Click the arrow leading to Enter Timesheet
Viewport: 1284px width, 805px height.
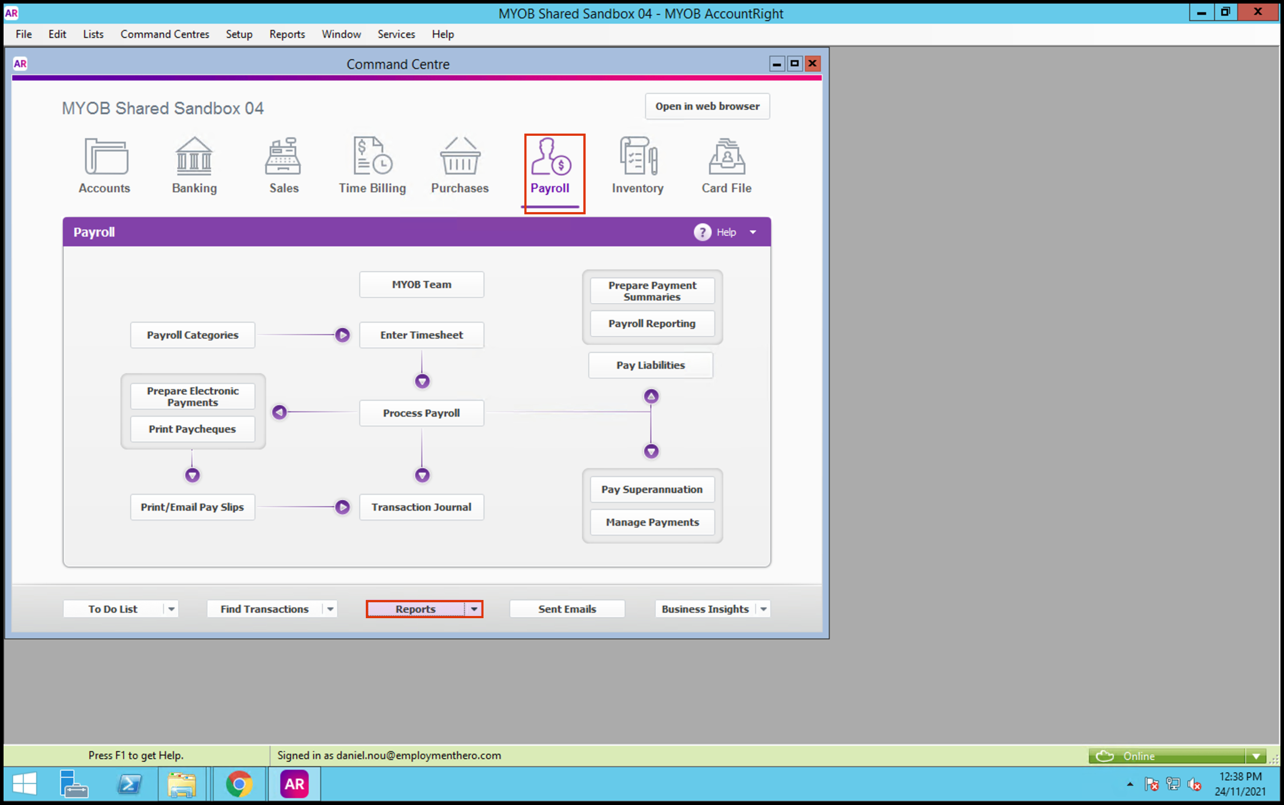pyautogui.click(x=342, y=335)
